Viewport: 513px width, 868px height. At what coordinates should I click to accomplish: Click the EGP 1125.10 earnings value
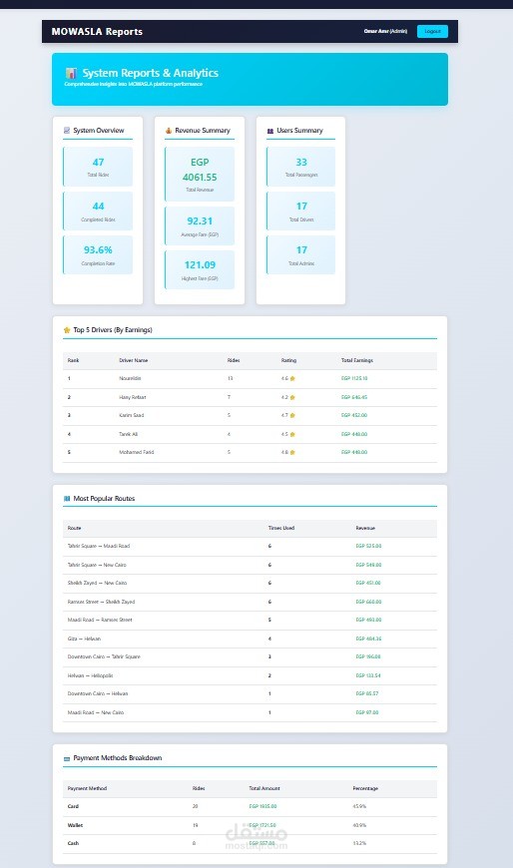(354, 379)
